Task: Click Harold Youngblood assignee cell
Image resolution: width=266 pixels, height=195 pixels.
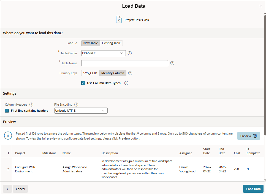Action: tap(187, 169)
